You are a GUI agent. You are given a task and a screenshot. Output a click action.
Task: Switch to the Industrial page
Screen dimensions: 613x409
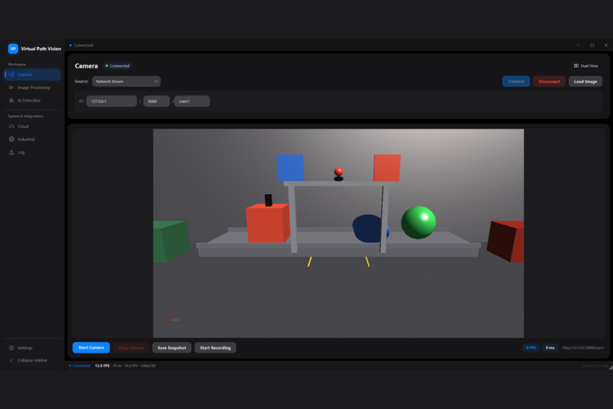coord(33,139)
